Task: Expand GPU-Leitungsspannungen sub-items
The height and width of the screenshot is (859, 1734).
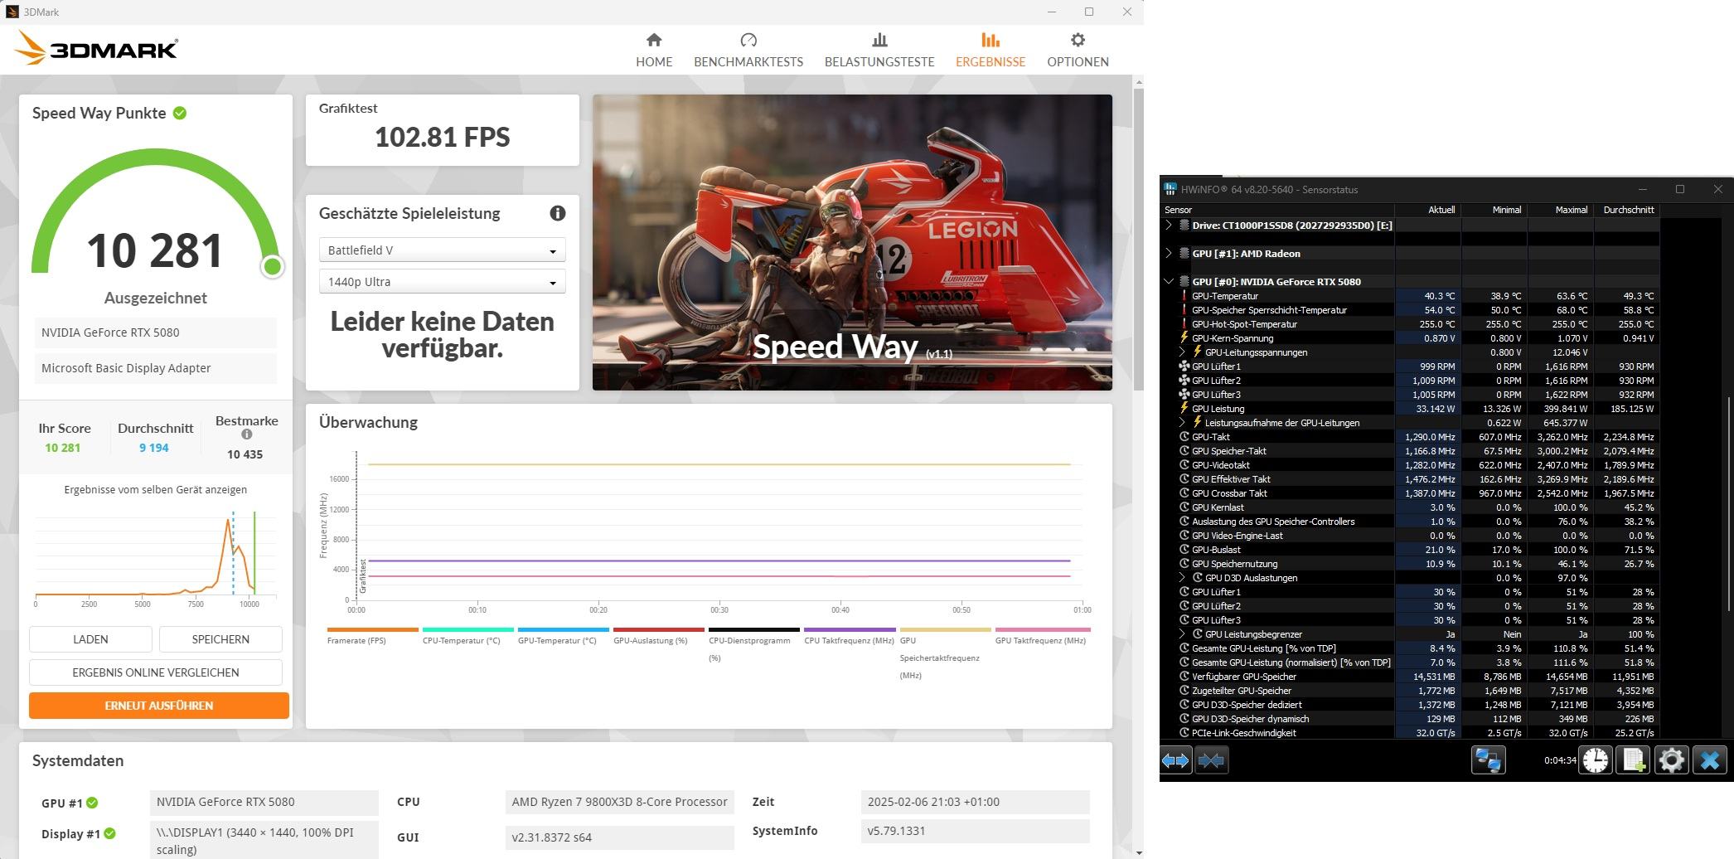Action: coord(1182,352)
